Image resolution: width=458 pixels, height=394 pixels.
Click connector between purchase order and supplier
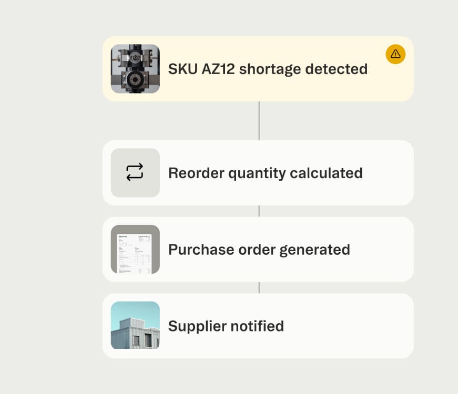[x=259, y=287]
